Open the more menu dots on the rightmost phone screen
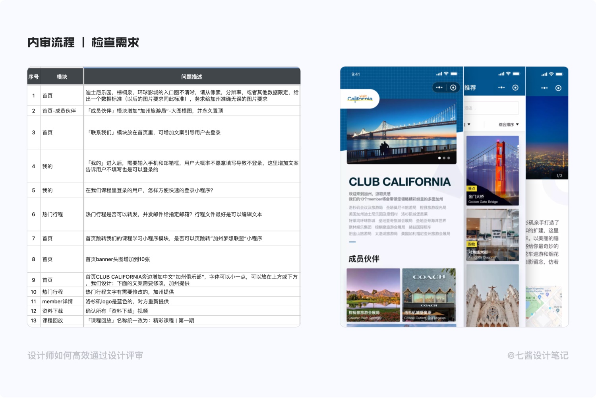The height and width of the screenshot is (398, 596). coord(544,88)
